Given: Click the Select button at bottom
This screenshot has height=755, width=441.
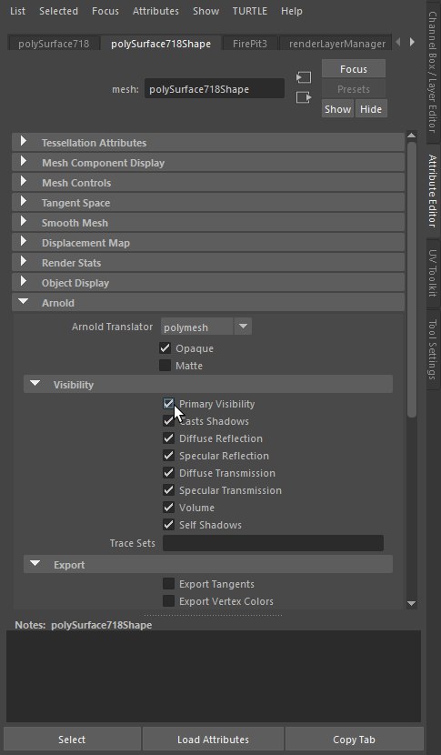Looking at the screenshot, I should click(72, 740).
